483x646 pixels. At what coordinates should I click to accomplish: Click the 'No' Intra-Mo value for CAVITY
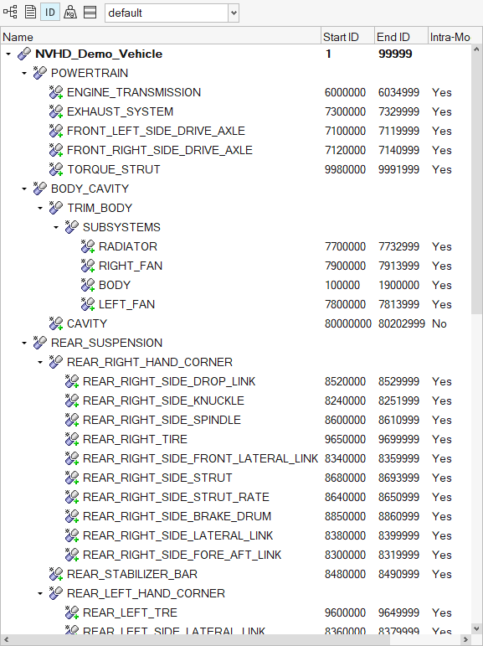click(439, 323)
